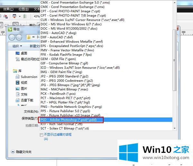Open application launcher dropdown arrow
The width and height of the screenshot is (193, 166).
(x=20, y=16)
